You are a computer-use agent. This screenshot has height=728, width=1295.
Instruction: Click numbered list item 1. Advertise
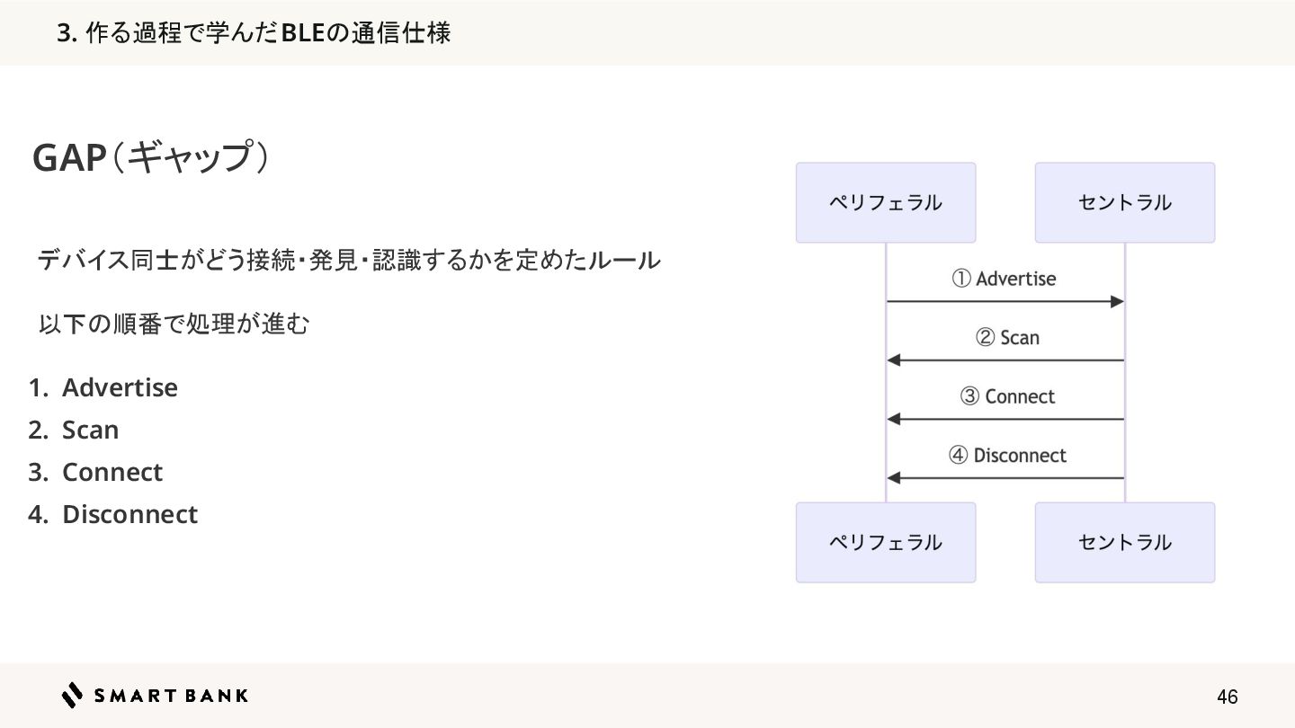click(x=119, y=387)
